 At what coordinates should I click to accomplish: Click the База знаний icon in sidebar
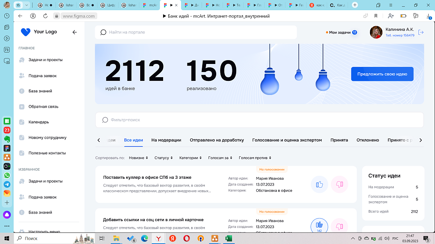20,91
